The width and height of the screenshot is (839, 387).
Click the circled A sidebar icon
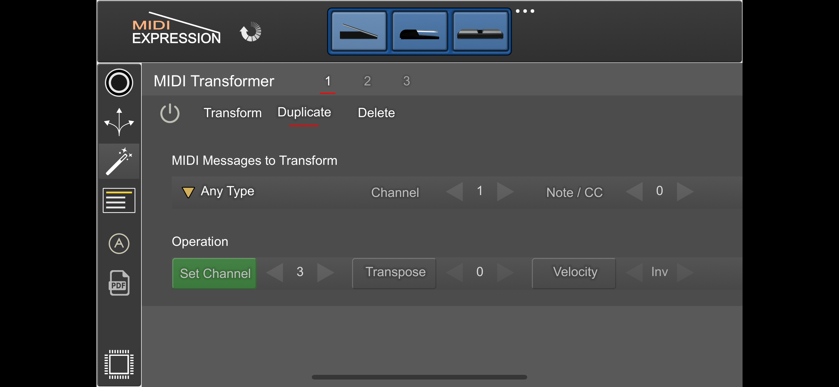[x=119, y=243]
